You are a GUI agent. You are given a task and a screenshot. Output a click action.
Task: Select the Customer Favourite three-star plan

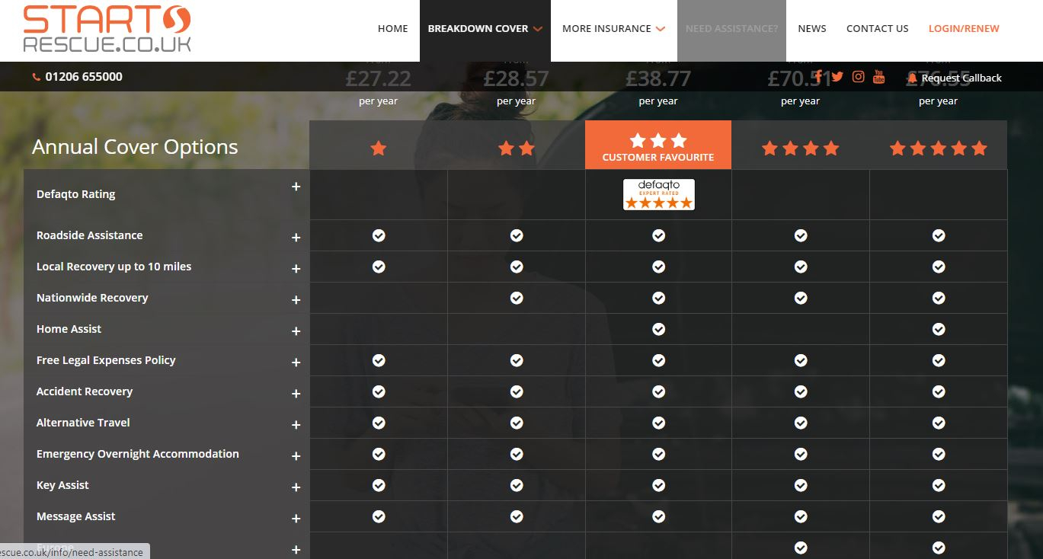coord(658,145)
